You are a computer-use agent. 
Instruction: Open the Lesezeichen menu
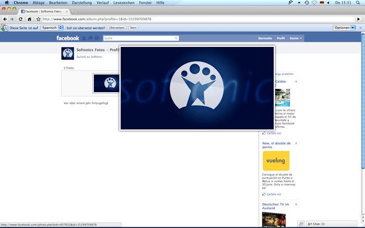[x=124, y=3]
